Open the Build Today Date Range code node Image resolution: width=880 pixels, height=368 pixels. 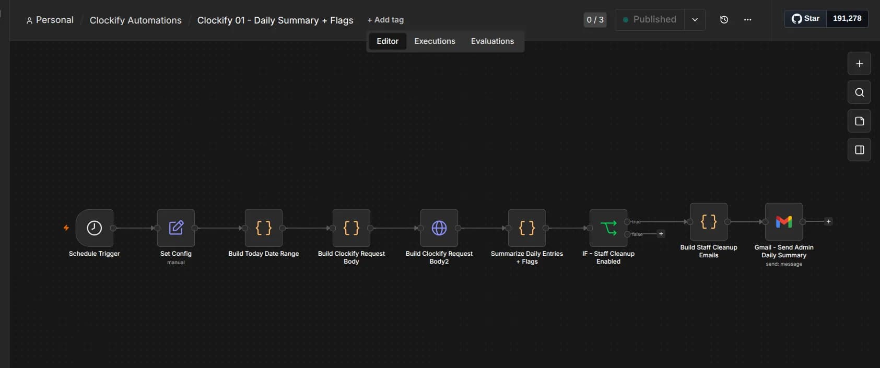pos(264,228)
